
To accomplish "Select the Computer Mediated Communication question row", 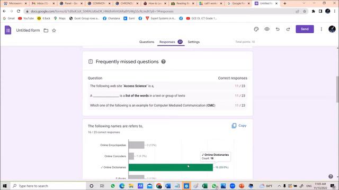I will (x=167, y=106).
